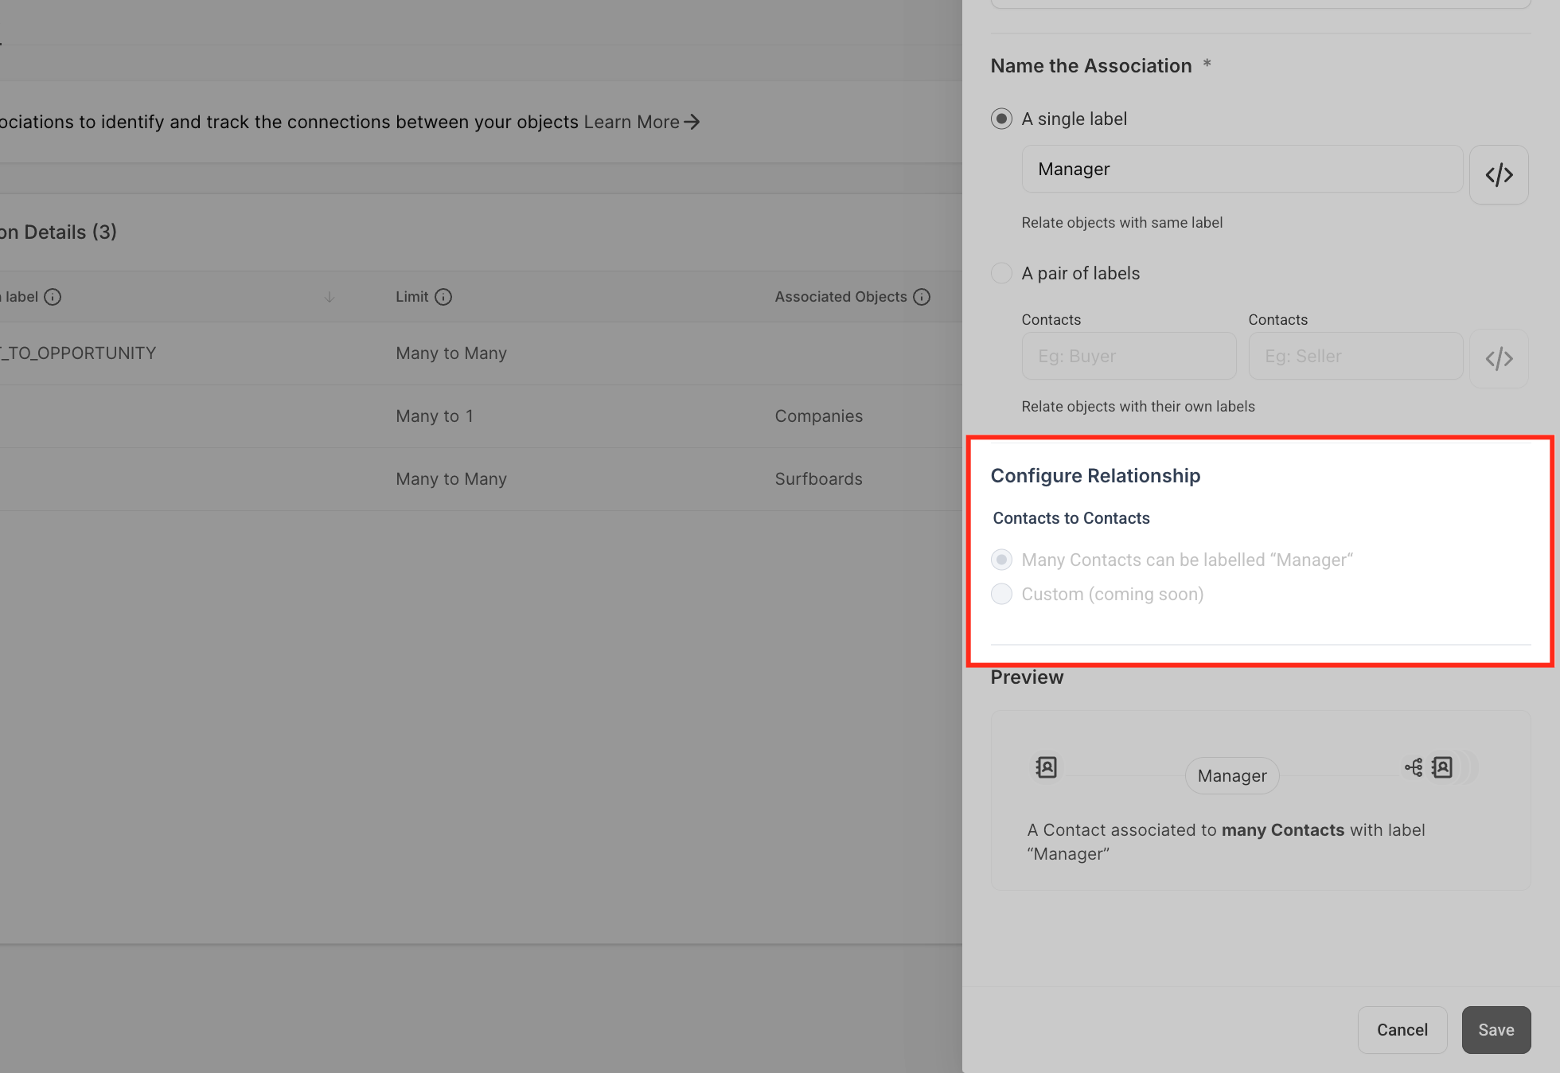Click the Manager pill in preview
The height and width of the screenshot is (1073, 1560).
click(1232, 775)
